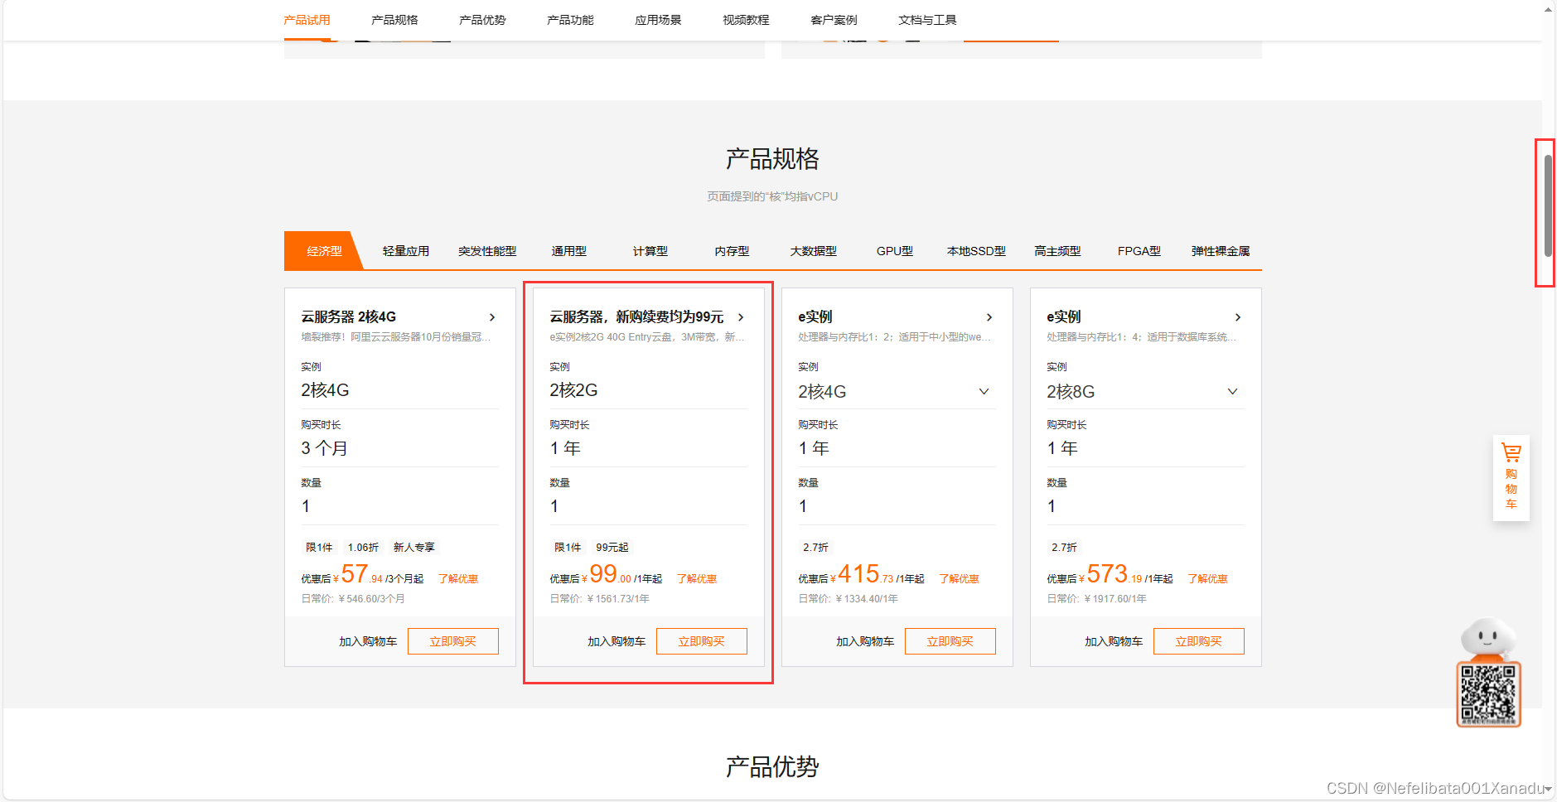Click 日常价 ¥1561.73/1年 text

[600, 599]
